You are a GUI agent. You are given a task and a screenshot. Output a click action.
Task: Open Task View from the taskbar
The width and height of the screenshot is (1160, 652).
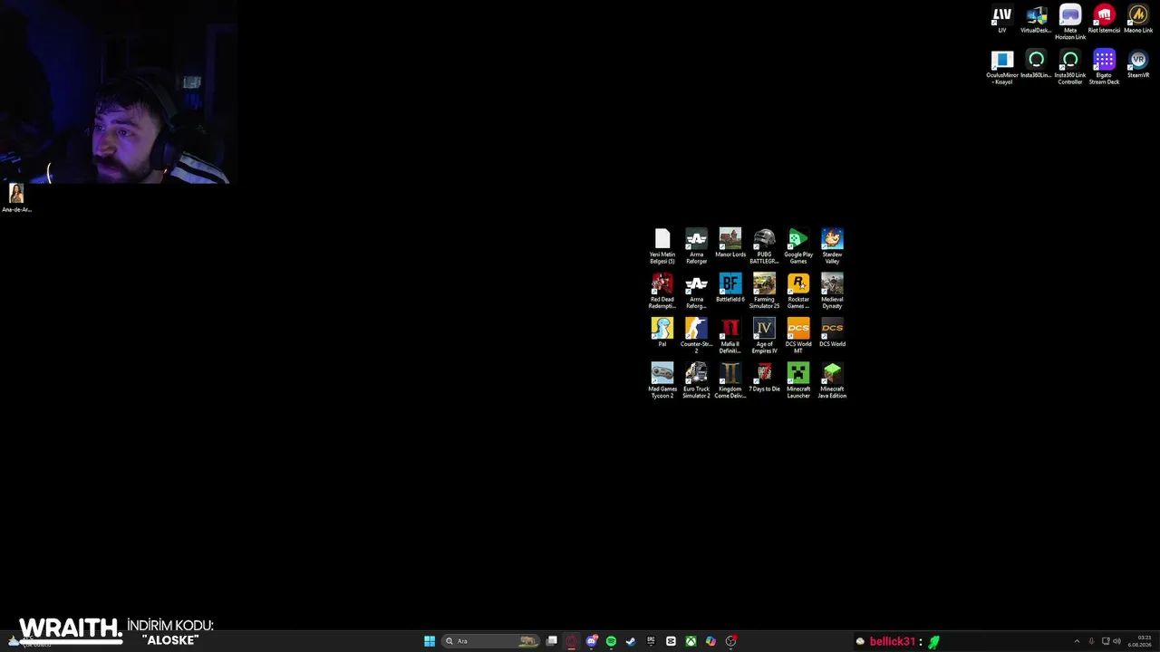click(x=551, y=641)
